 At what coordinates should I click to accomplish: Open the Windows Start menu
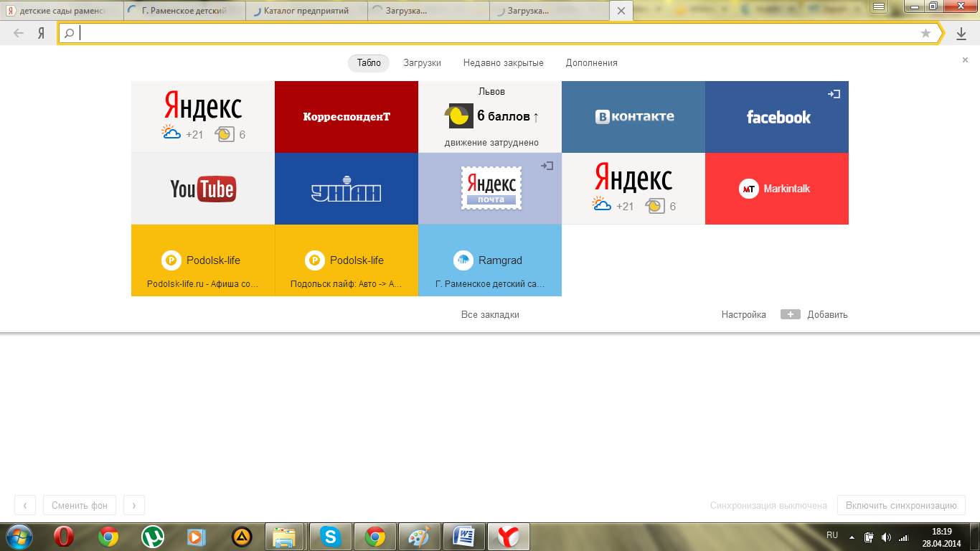(x=19, y=537)
